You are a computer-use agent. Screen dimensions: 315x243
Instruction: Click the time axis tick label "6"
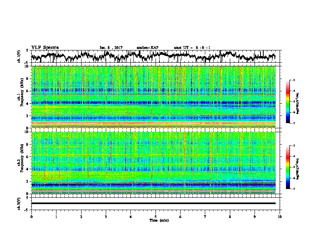tap(181, 217)
